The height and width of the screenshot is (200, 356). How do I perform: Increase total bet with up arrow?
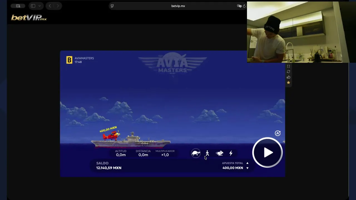[x=247, y=163]
